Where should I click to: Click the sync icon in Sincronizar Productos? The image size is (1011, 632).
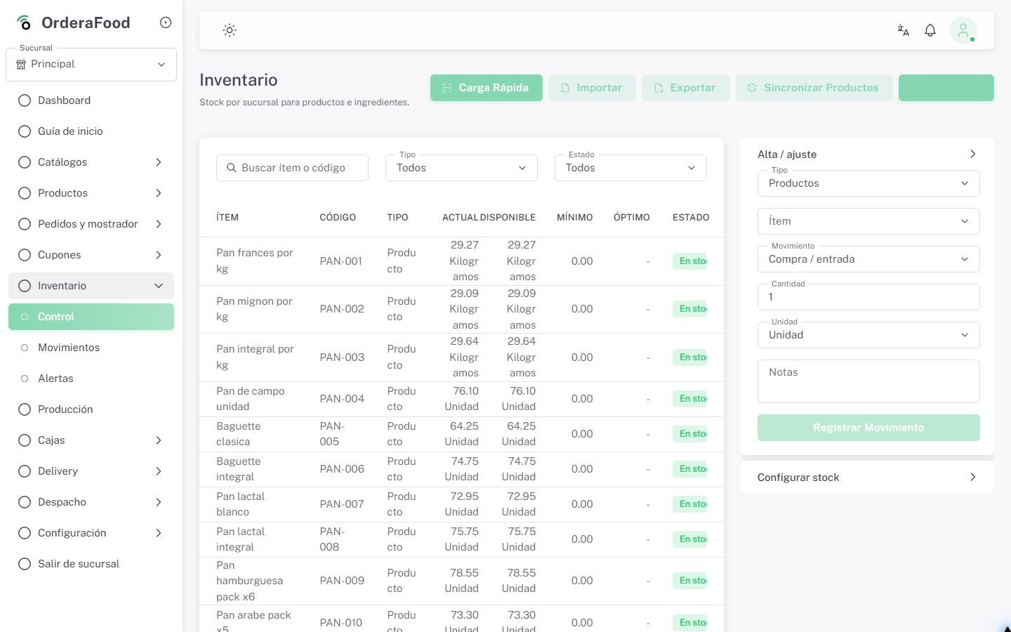[752, 88]
